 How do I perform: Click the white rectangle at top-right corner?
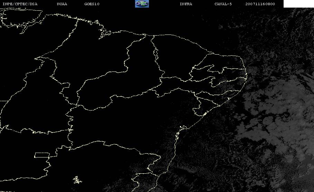(x=298, y=4)
